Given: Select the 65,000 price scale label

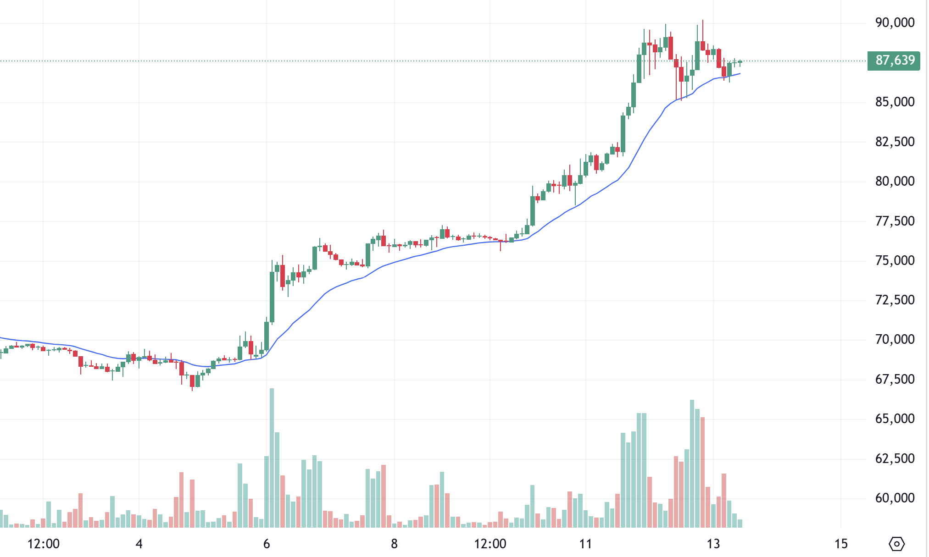Looking at the screenshot, I should point(895,419).
